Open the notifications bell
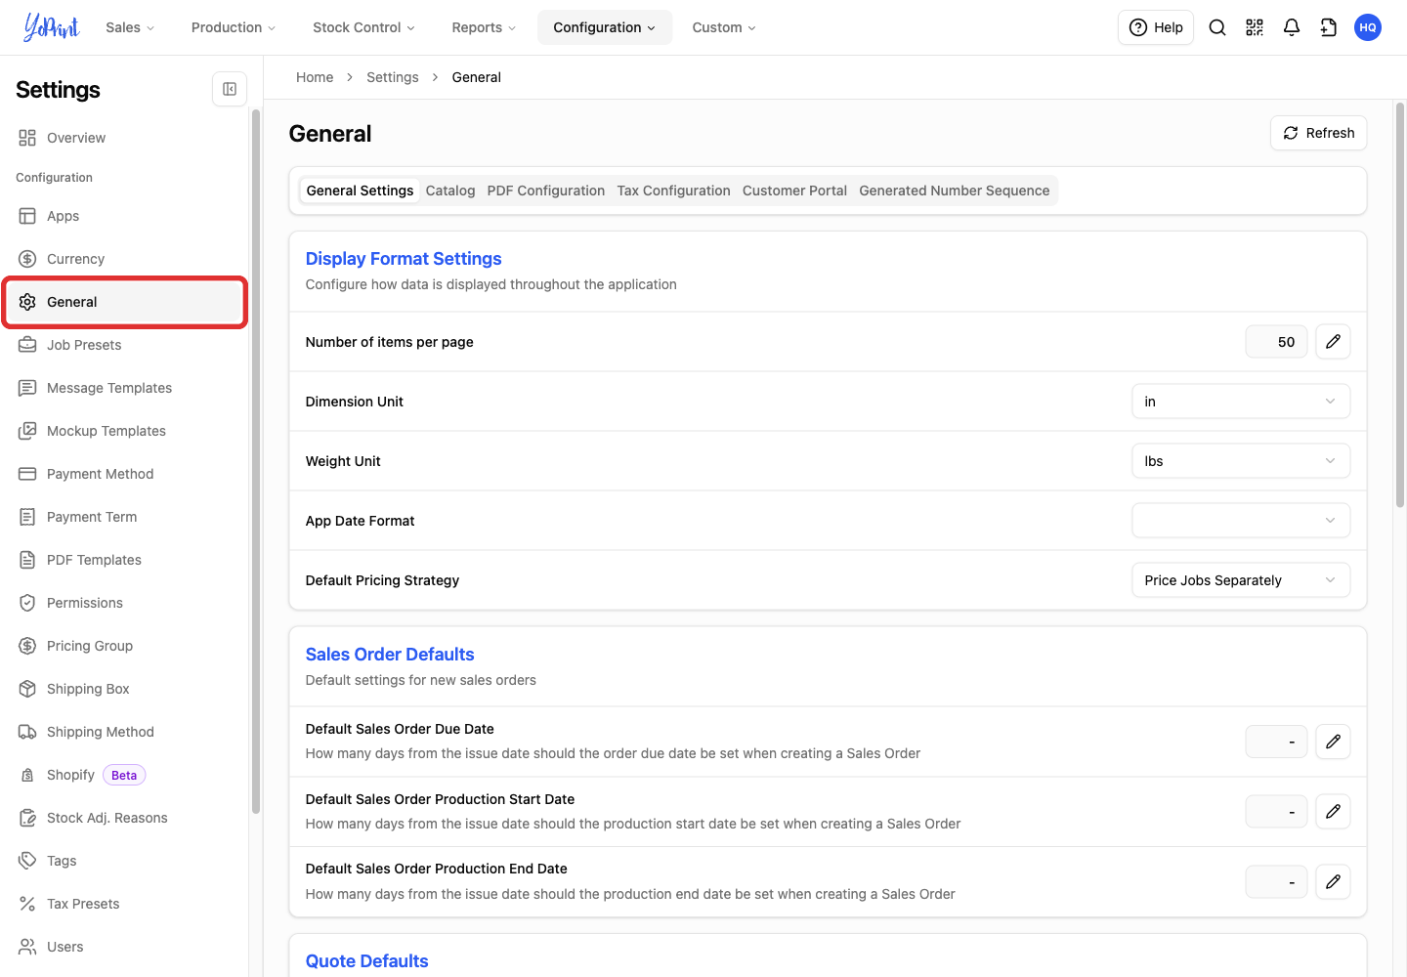Image resolution: width=1407 pixels, height=977 pixels. pos(1292,27)
